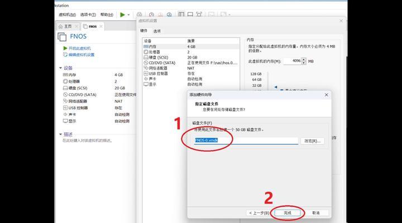Click the green power-on play icon in toolbar

point(122,15)
